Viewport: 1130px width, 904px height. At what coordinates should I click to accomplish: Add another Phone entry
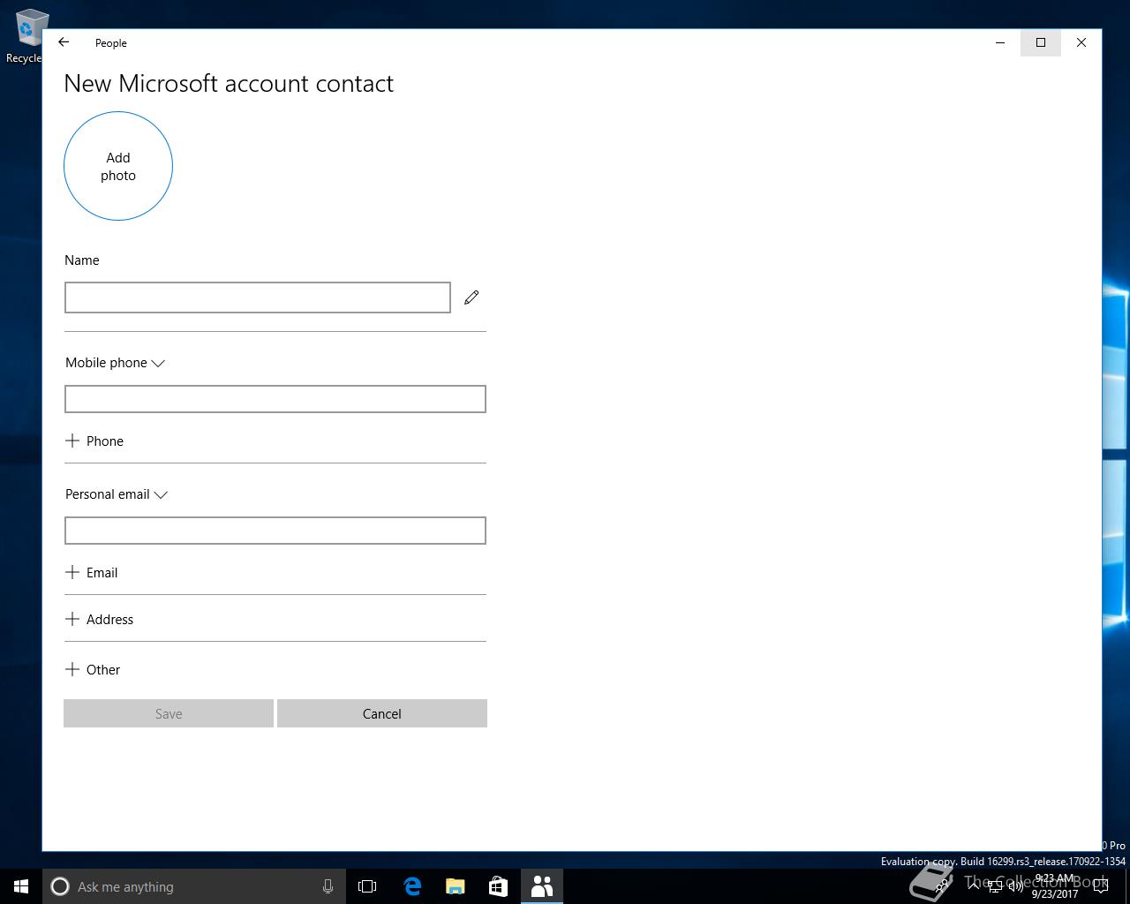(94, 441)
